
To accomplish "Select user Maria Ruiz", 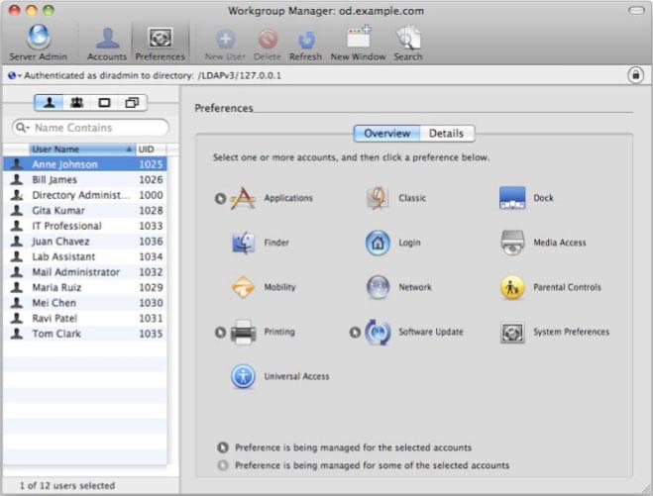I will coord(85,287).
